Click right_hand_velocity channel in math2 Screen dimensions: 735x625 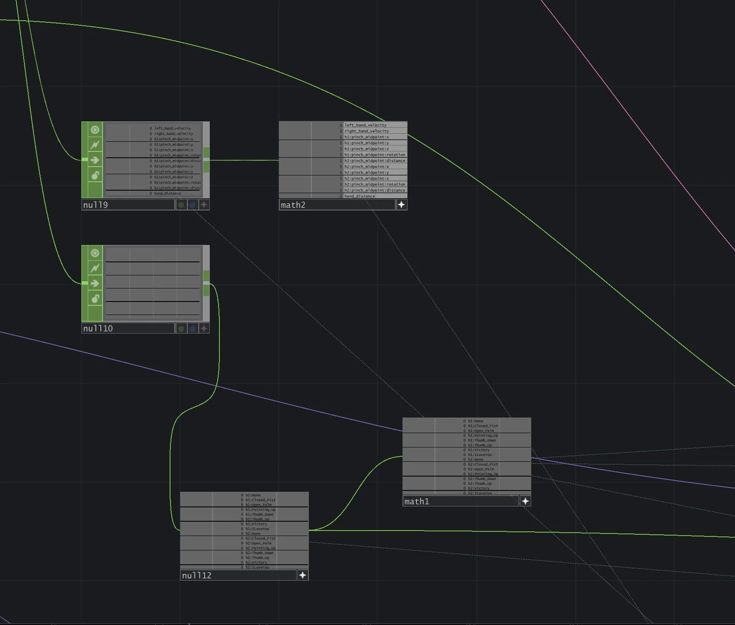pos(367,131)
